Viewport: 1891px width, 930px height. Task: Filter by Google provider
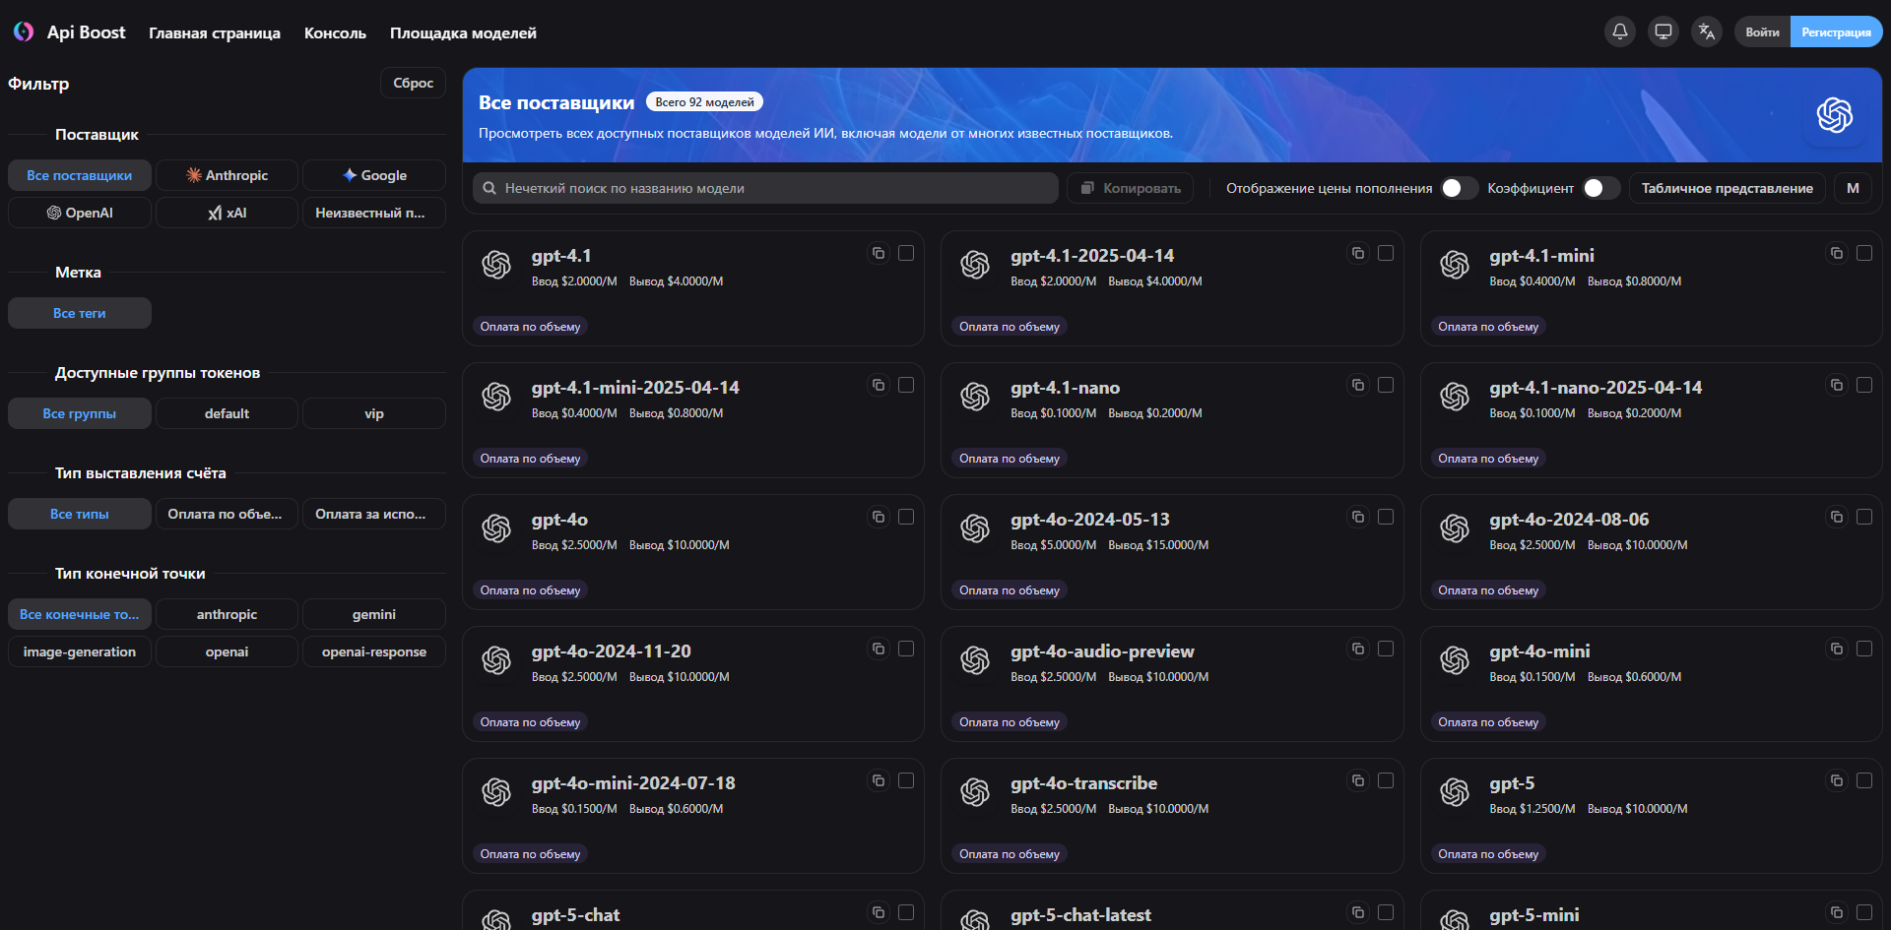[374, 175]
